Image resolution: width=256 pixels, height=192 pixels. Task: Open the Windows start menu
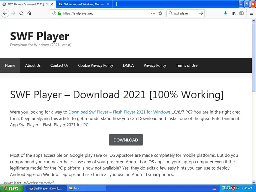pos(12,188)
